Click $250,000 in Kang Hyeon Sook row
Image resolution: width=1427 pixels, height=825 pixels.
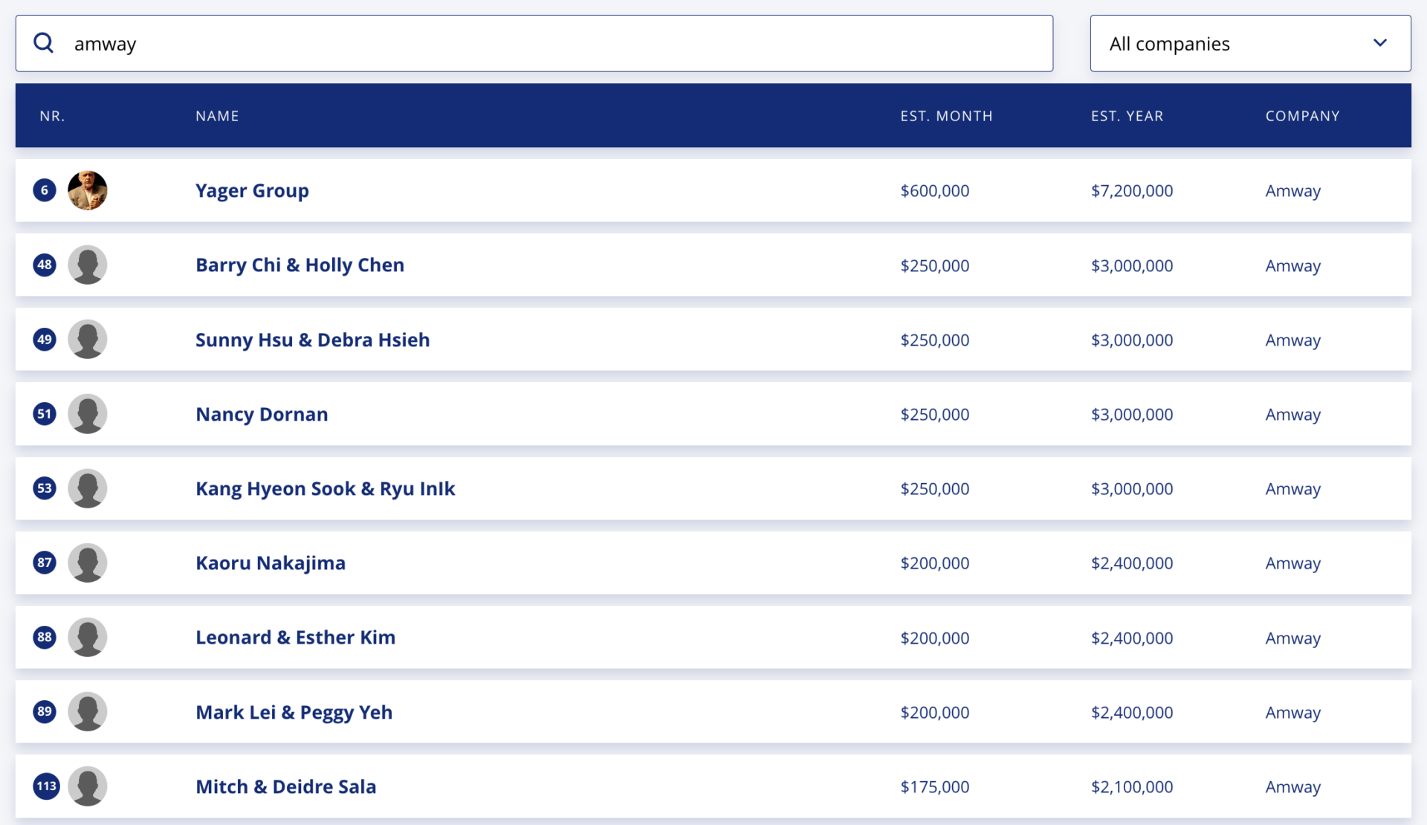(934, 488)
